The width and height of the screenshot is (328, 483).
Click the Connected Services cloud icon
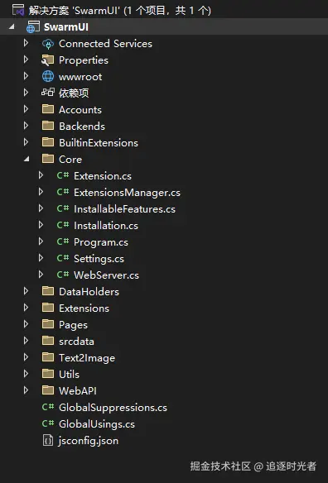[48, 44]
